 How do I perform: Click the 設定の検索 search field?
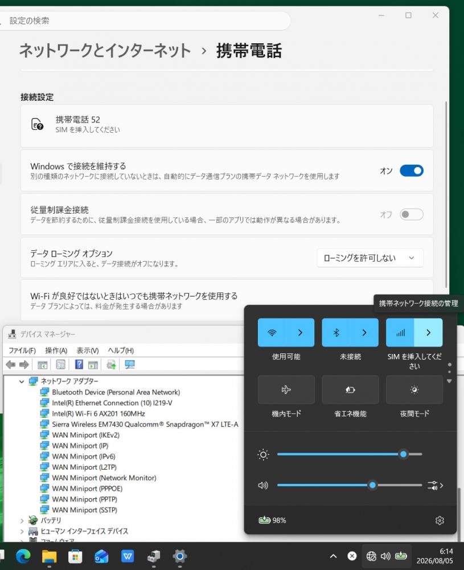click(x=145, y=21)
